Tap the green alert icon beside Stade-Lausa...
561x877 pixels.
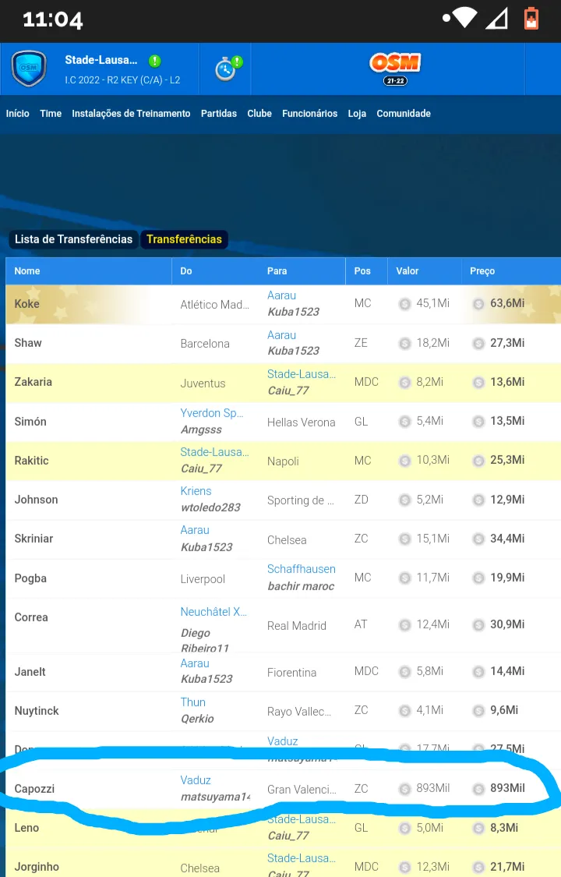pos(155,61)
